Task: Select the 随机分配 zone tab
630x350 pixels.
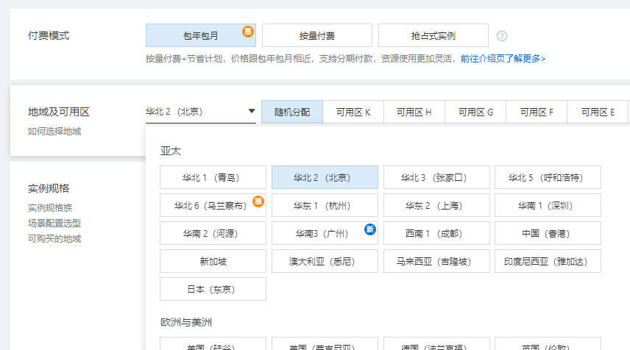Action: (x=292, y=112)
